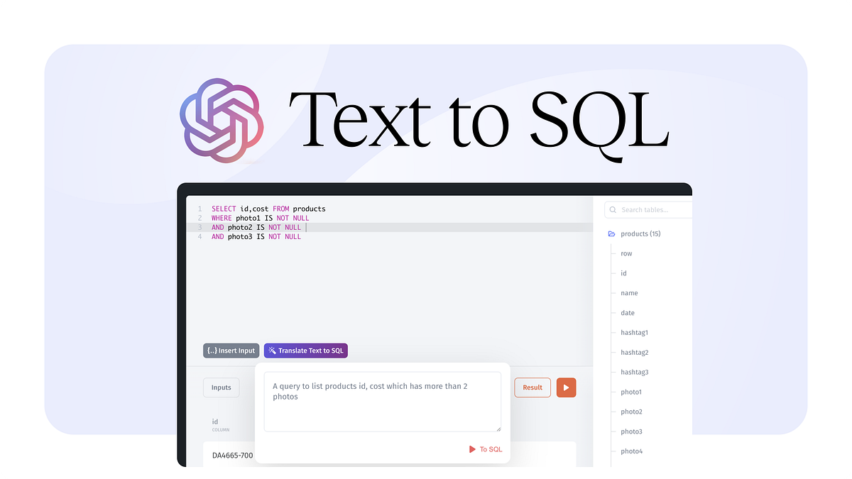
Task: Switch to the Inputs tab
Action: coord(221,387)
